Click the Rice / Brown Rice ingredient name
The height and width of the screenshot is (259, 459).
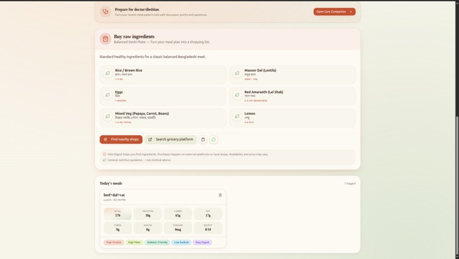(x=129, y=70)
